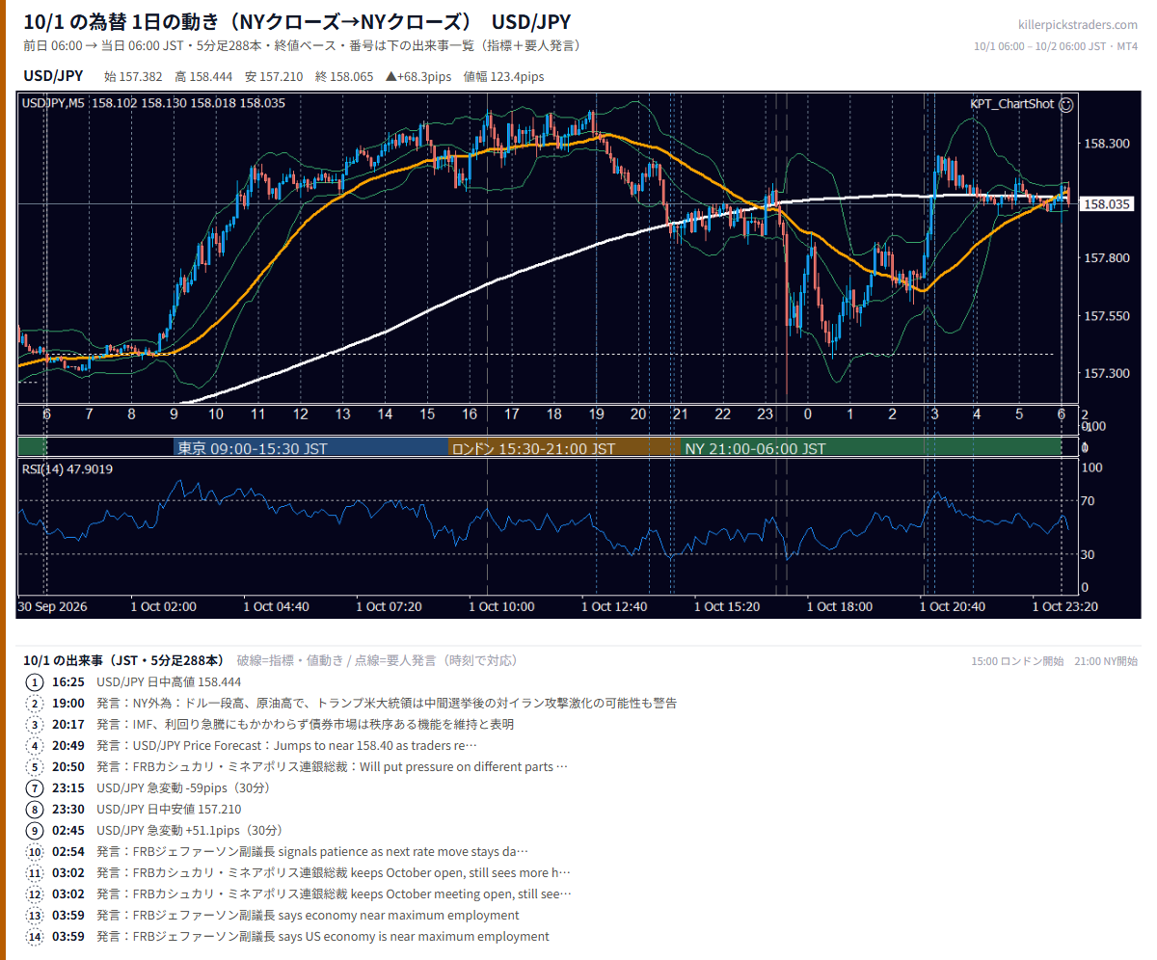Click the '1 Oct 10:00' time axis label
Image resolution: width=1157 pixels, height=960 pixels.
tap(501, 606)
